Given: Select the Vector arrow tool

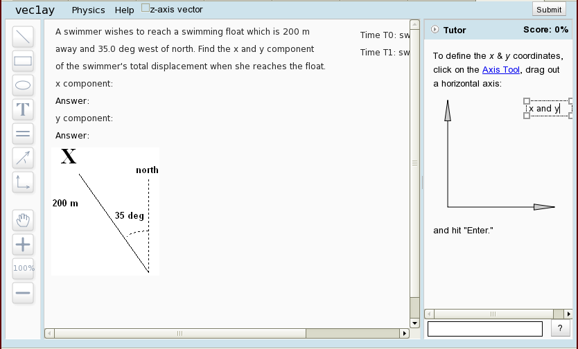Looking at the screenshot, I should pyautogui.click(x=23, y=158).
